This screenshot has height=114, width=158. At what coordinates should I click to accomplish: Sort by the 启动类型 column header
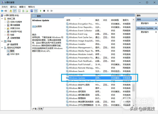pos(116,20)
